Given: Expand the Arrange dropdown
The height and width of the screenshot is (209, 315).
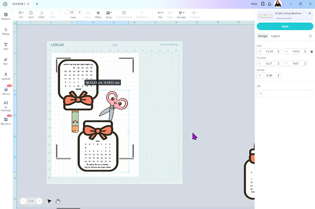Looking at the screenshot, I should (x=182, y=14).
